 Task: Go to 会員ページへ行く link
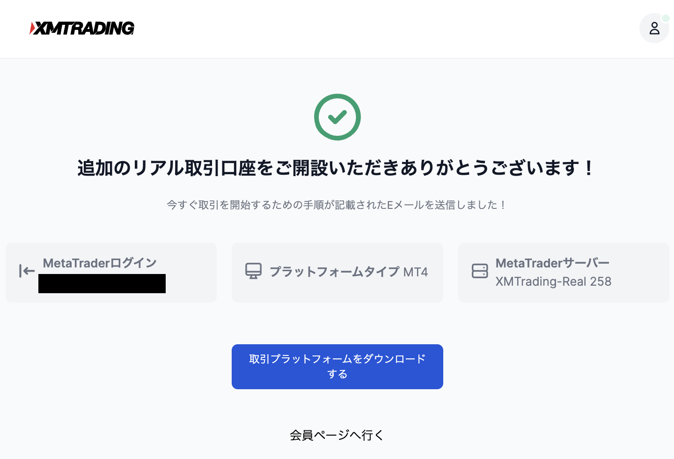(x=337, y=435)
